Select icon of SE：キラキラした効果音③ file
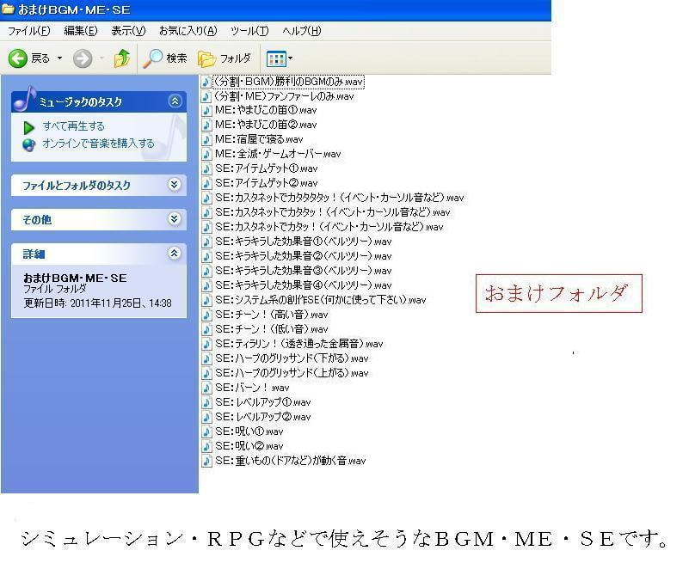The height and width of the screenshot is (563, 689). 206,271
